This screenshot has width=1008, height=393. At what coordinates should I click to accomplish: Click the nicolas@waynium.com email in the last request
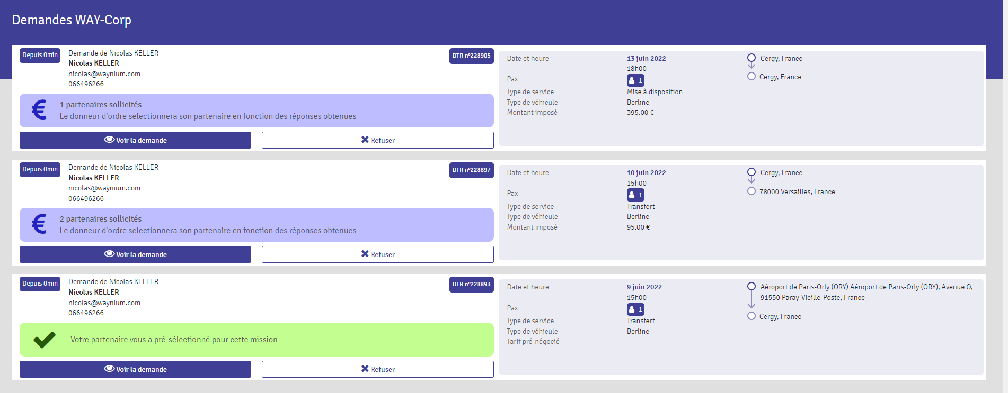pos(104,303)
